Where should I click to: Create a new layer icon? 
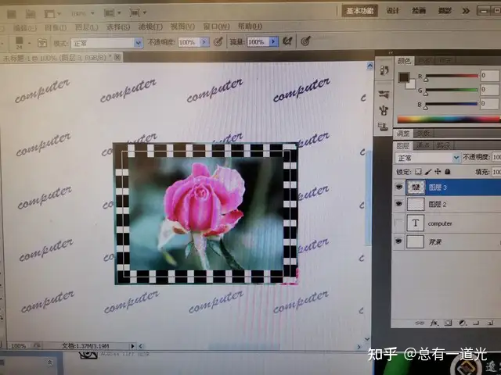click(490, 323)
